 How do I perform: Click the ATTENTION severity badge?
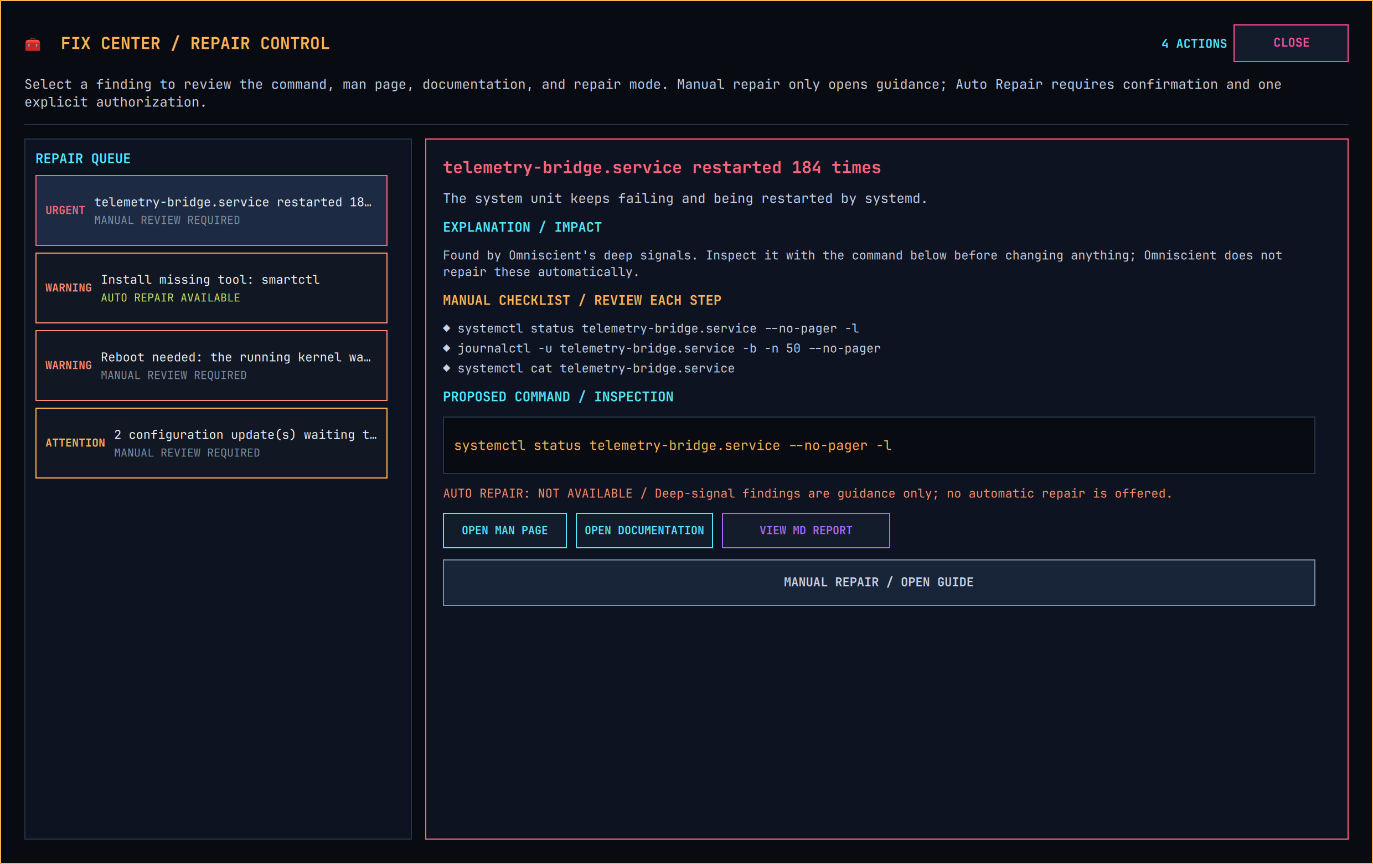tap(75, 443)
